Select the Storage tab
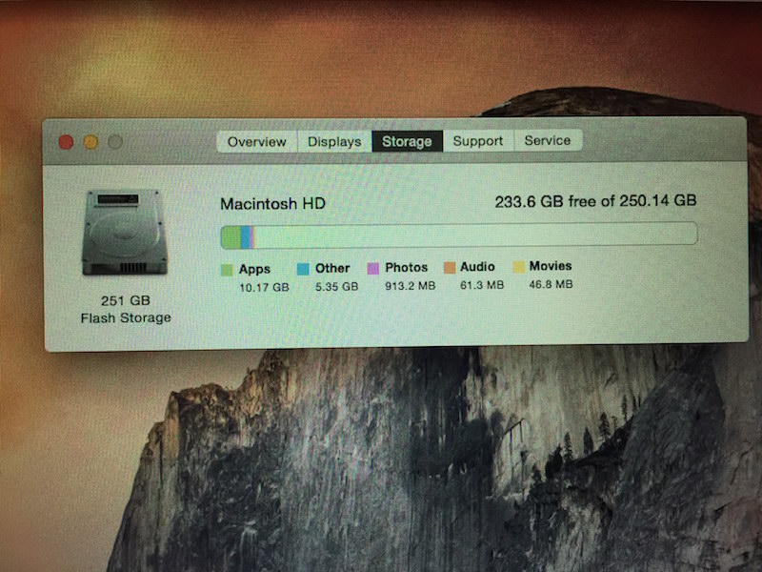Screen dimensions: 762x572 tap(408, 141)
